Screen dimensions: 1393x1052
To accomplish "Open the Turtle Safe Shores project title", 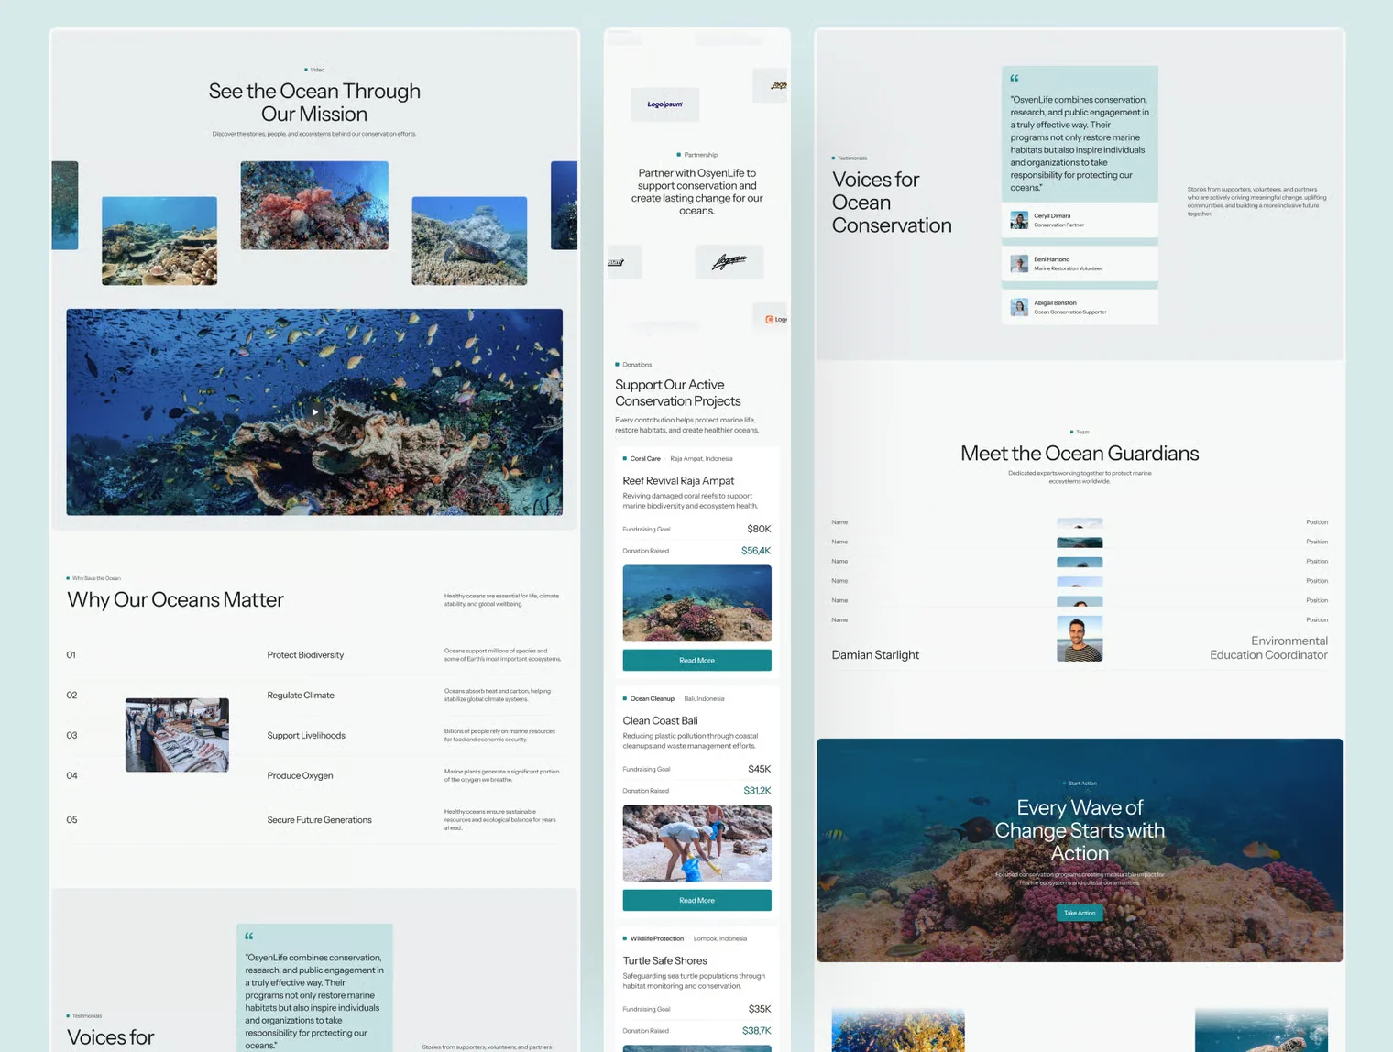I will tap(665, 960).
